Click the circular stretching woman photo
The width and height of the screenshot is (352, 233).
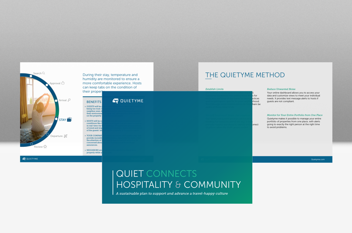(x=37, y=110)
